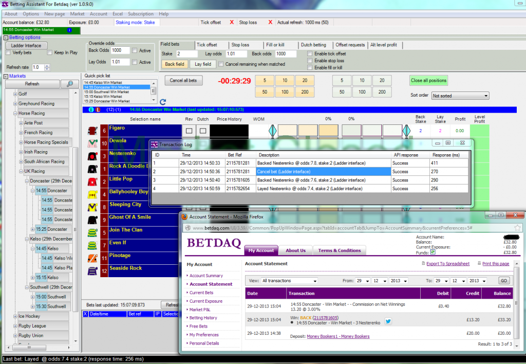
Task: Expand the Irish Racing tree node
Action: click(21, 152)
